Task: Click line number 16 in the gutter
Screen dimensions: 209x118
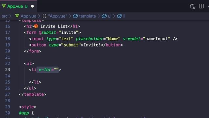Action: coord(8,26)
